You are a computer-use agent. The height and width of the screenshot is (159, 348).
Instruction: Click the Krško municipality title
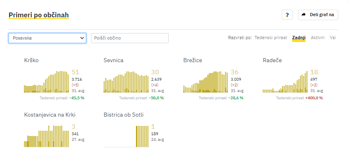pos(31,60)
